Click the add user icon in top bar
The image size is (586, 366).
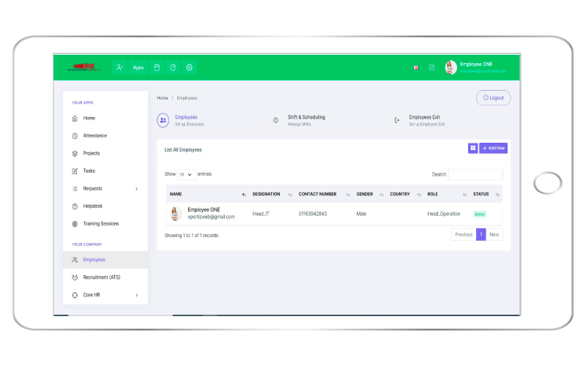[119, 67]
